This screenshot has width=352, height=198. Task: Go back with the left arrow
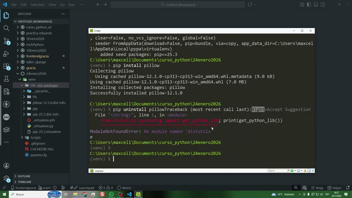[x=98, y=5]
